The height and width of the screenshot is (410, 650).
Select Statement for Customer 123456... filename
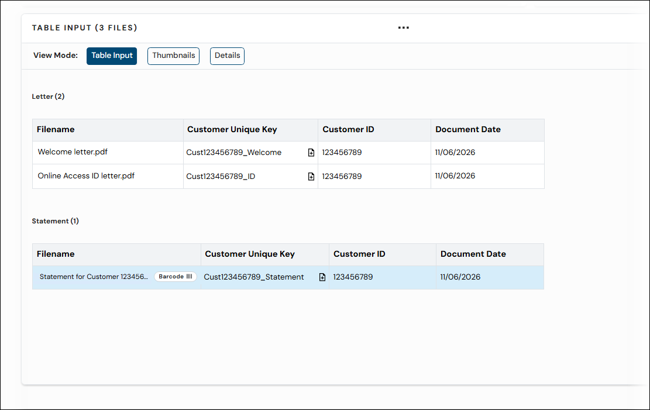pyautogui.click(x=94, y=277)
